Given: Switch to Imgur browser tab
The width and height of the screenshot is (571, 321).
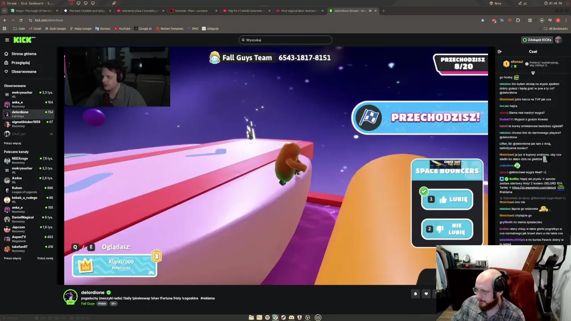Looking at the screenshot, I should (x=33, y=11).
